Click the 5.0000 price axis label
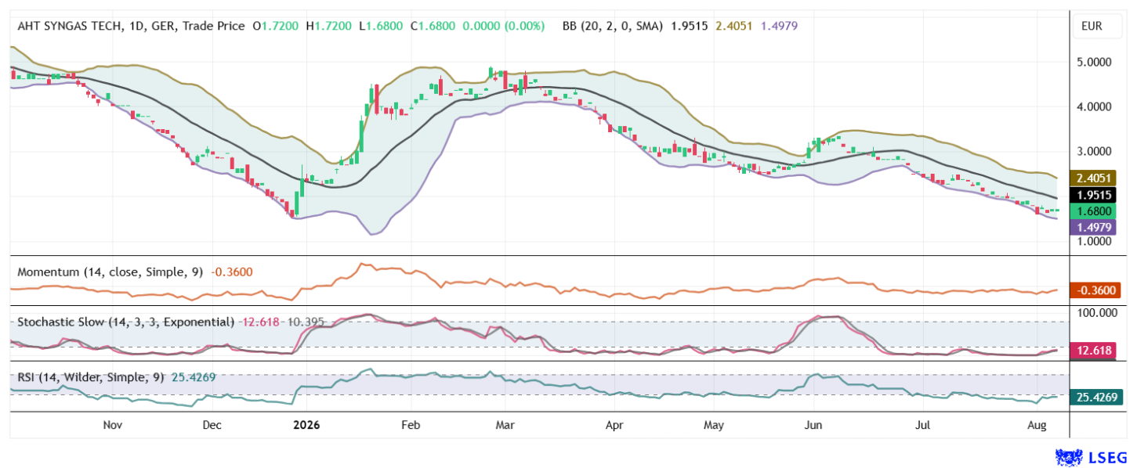 pos(1095,62)
